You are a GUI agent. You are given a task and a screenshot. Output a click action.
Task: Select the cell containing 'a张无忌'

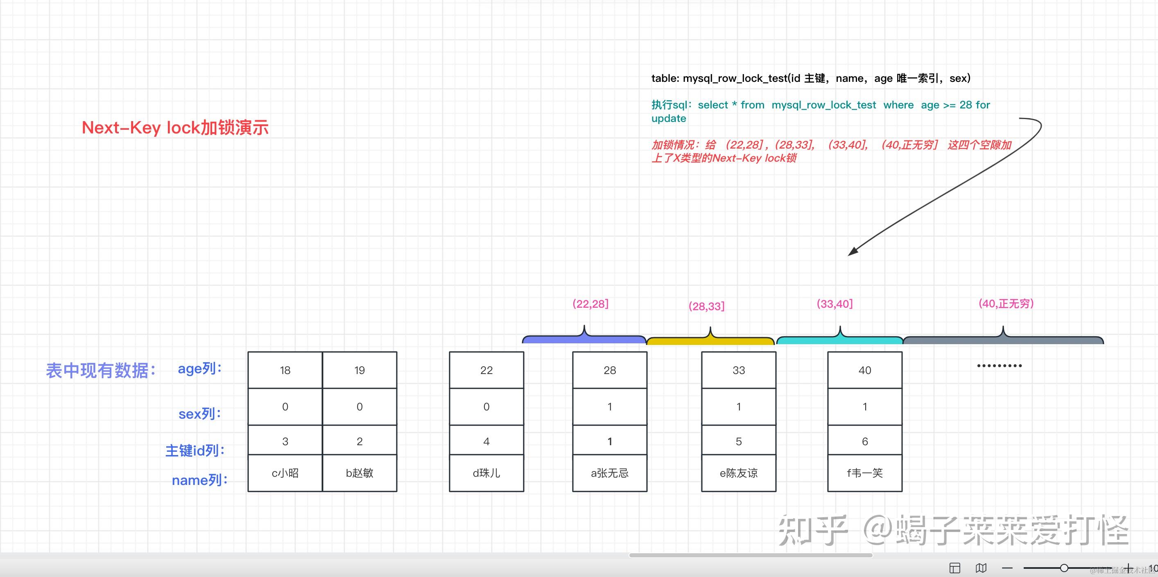(x=609, y=473)
